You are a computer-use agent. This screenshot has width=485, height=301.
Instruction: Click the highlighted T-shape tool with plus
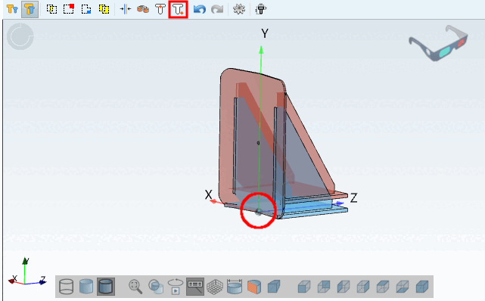[178, 9]
